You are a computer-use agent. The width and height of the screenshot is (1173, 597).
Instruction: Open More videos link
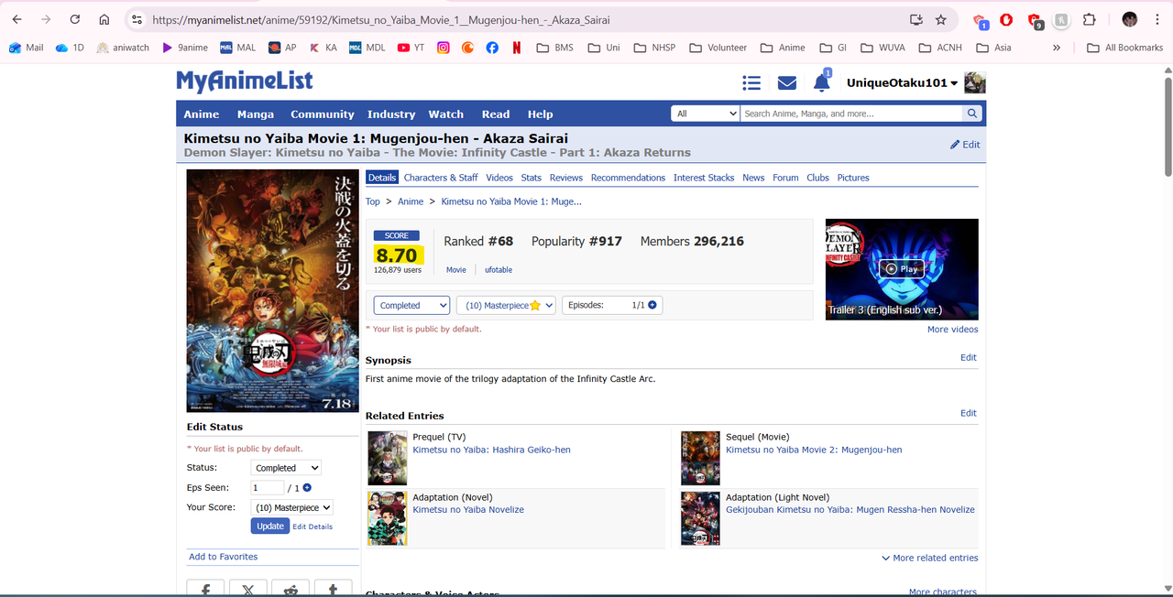click(952, 330)
